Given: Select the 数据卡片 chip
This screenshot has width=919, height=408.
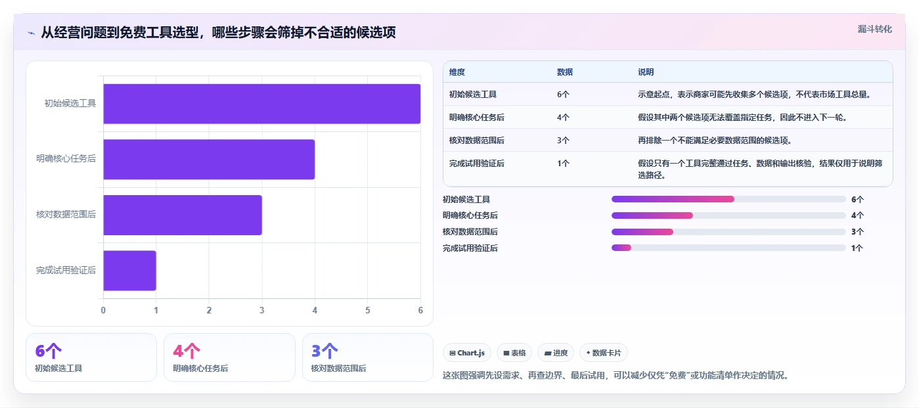Looking at the screenshot, I should tap(604, 353).
